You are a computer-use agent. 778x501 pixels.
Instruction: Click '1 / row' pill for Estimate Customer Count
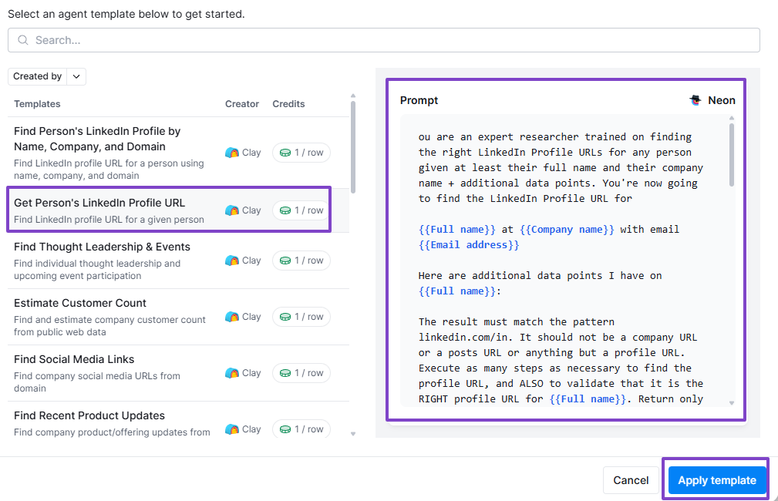[301, 317]
